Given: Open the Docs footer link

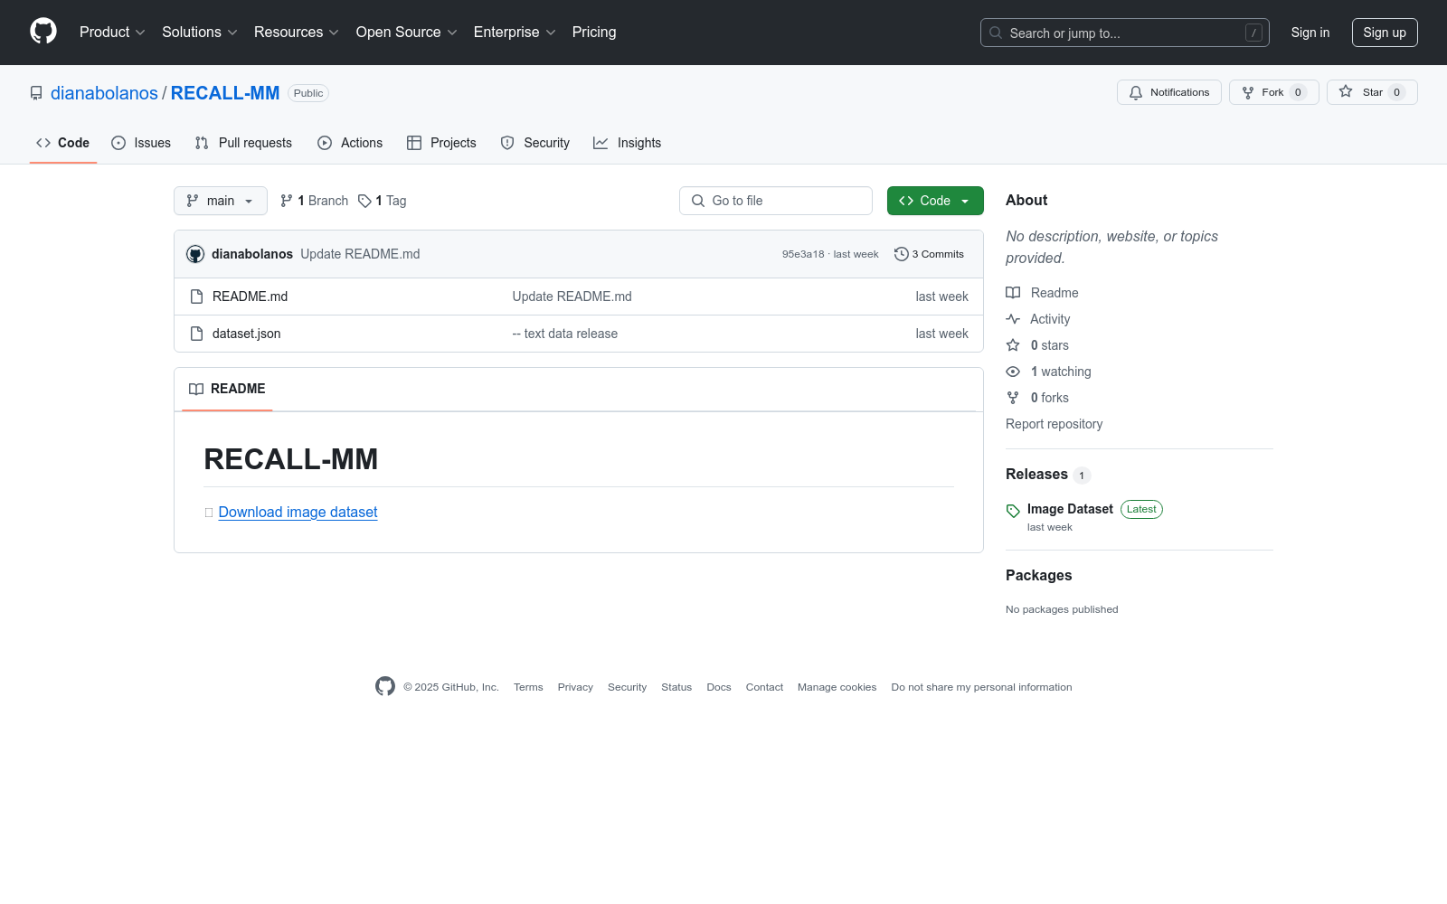Looking at the screenshot, I should pyautogui.click(x=719, y=687).
